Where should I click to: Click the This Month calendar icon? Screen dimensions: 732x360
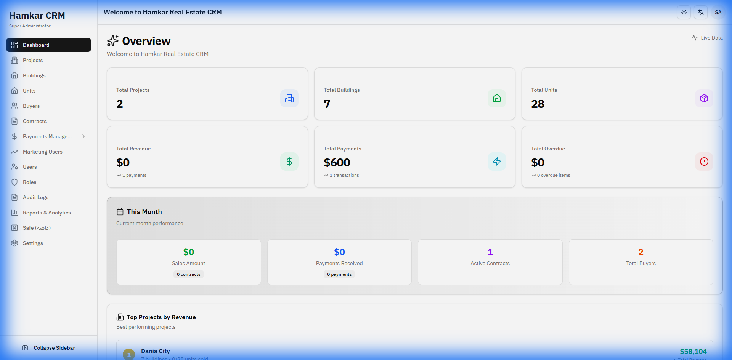click(120, 212)
